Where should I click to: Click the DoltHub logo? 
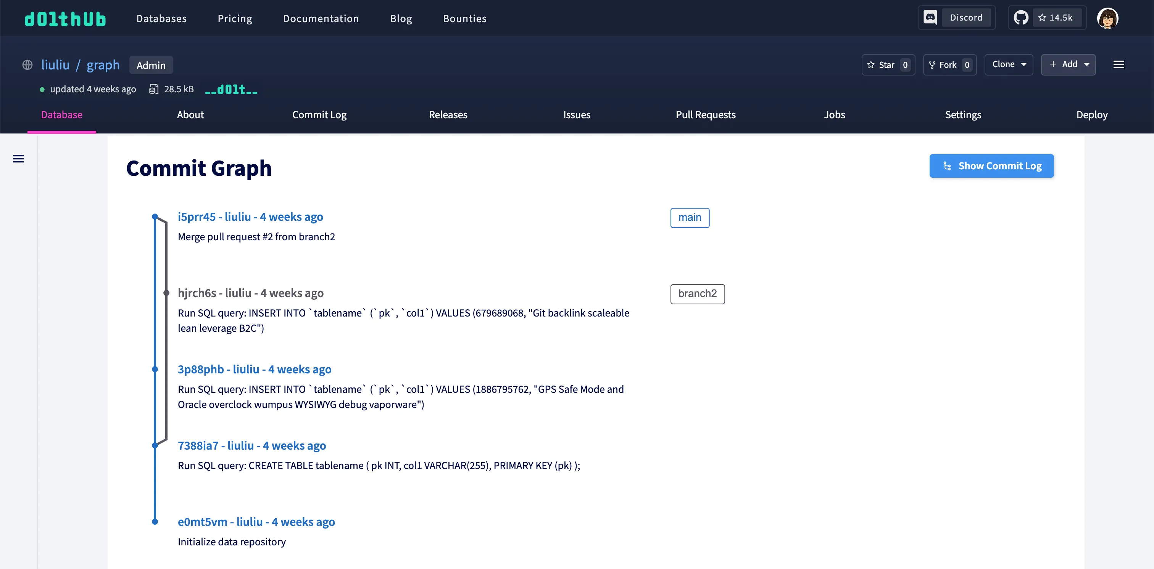(65, 19)
